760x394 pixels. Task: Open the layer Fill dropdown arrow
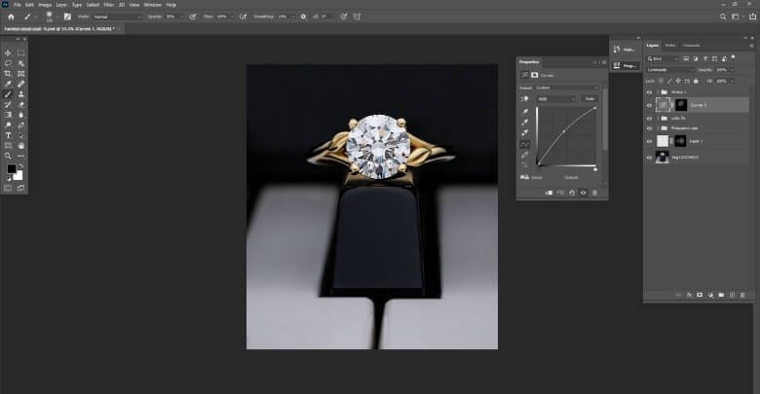click(732, 81)
